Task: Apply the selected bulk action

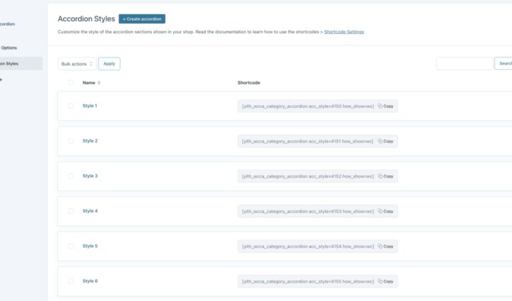Action: click(109, 64)
